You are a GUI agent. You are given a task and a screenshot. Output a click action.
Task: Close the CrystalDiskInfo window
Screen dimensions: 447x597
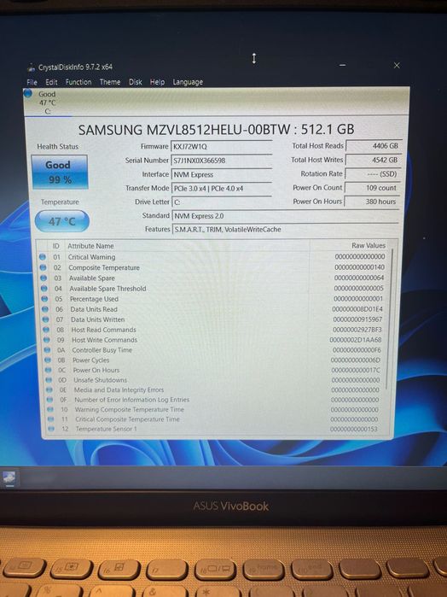(x=397, y=66)
